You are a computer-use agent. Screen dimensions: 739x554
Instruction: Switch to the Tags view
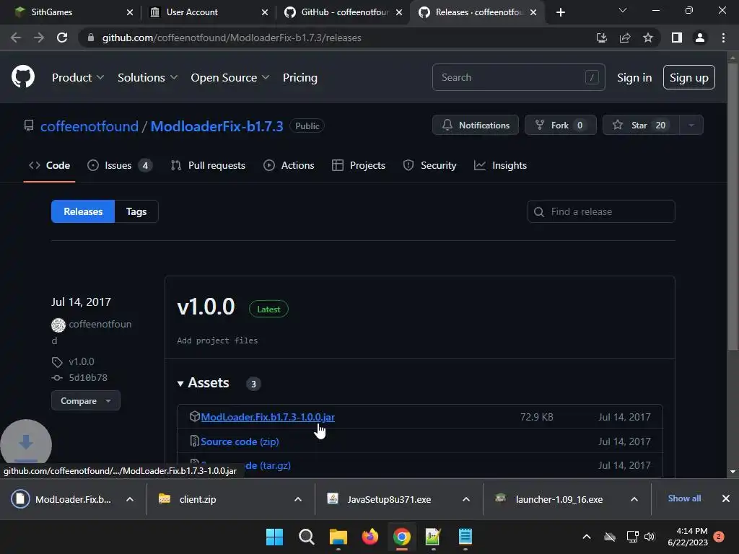coord(136,211)
